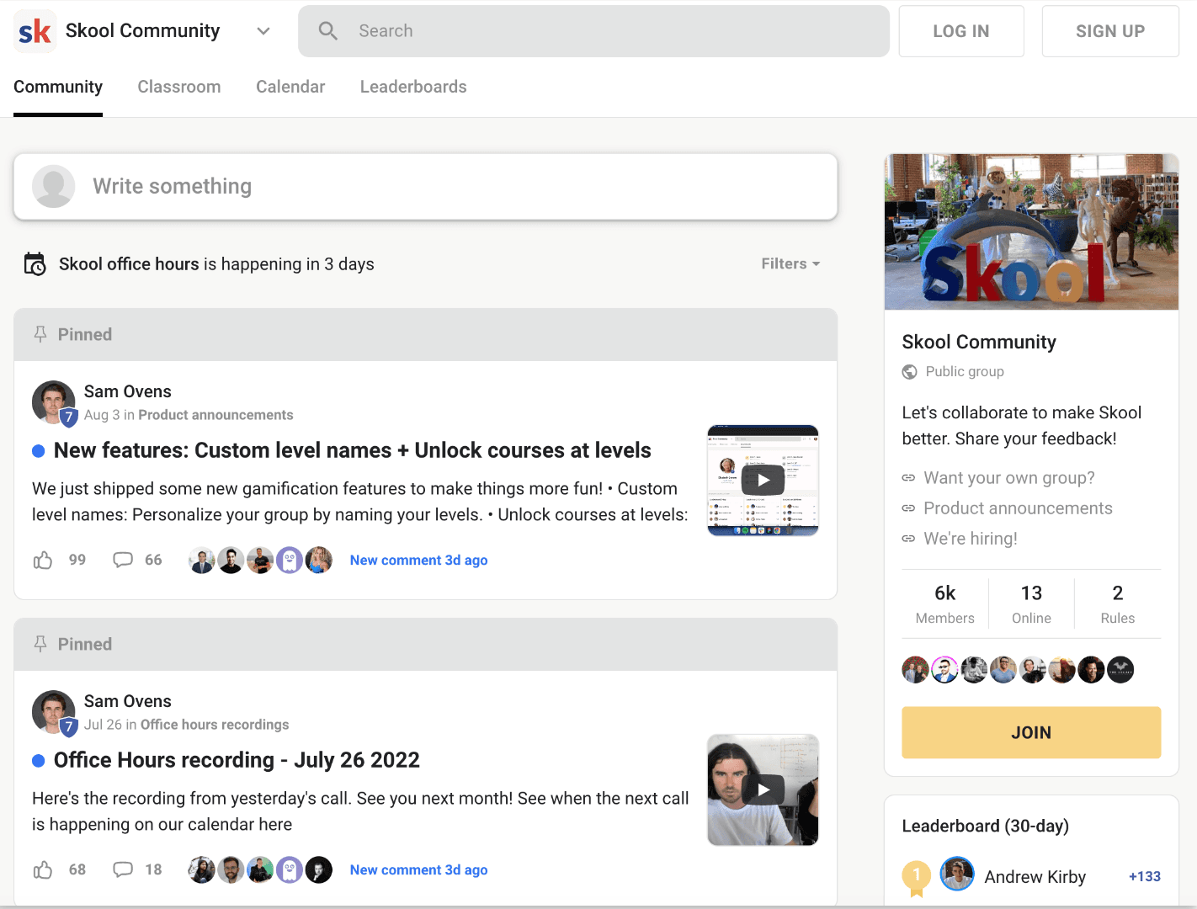Open New comment 3d ago on the Office Hours post
Viewport: 1197px width, 909px height.
(419, 870)
